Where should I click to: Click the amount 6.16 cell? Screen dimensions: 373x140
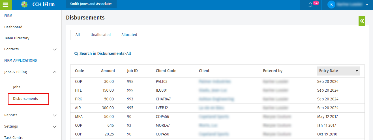click(110, 125)
